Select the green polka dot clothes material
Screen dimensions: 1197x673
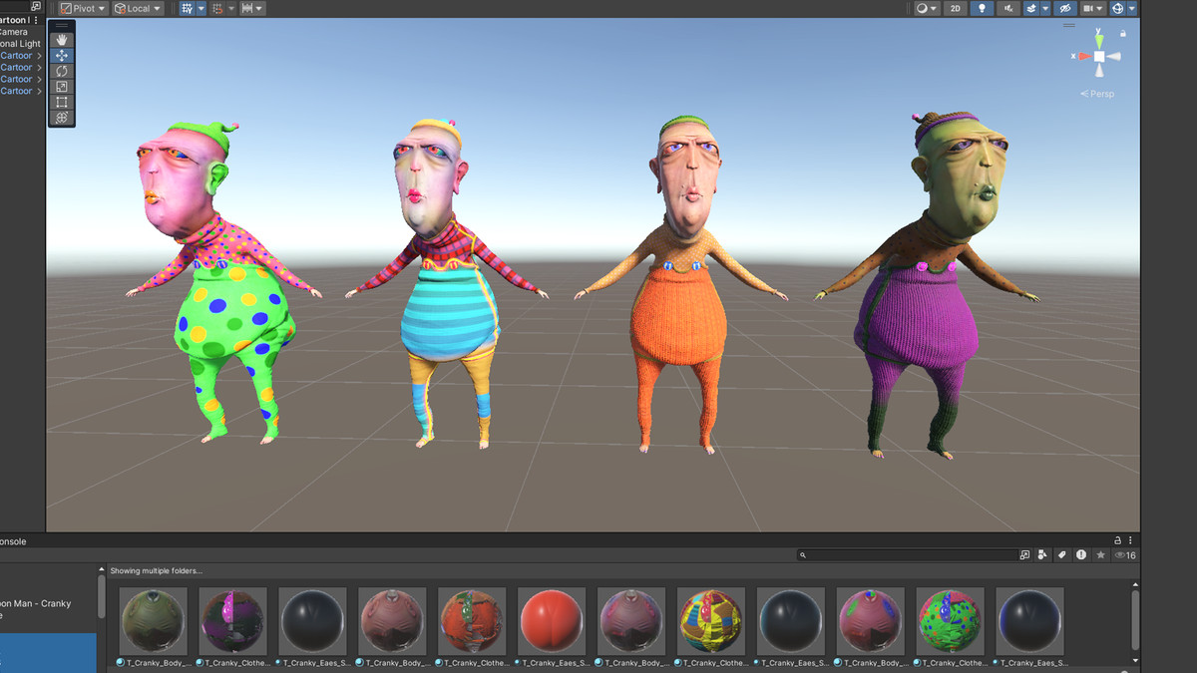950,621
